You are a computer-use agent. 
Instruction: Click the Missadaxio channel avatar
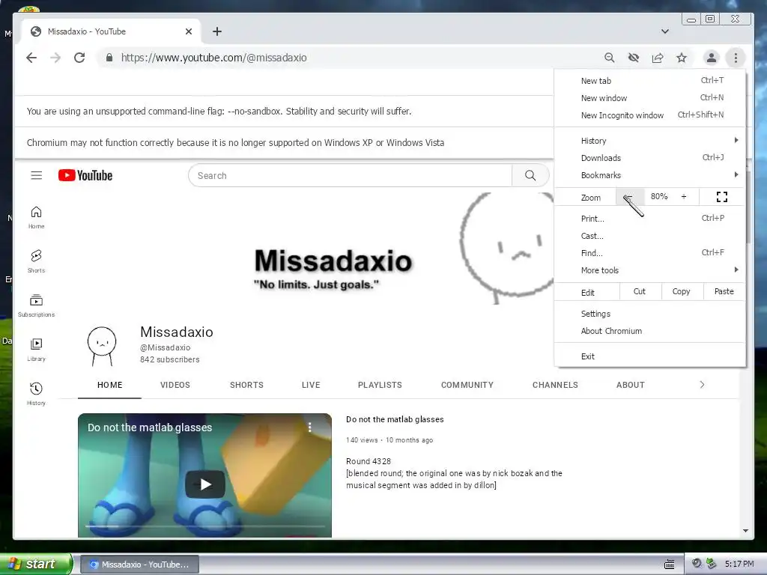pos(102,346)
